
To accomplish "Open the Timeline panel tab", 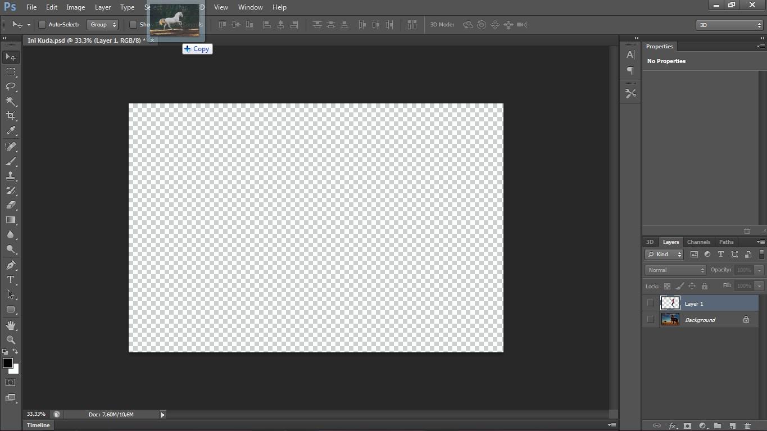I will pos(38,425).
